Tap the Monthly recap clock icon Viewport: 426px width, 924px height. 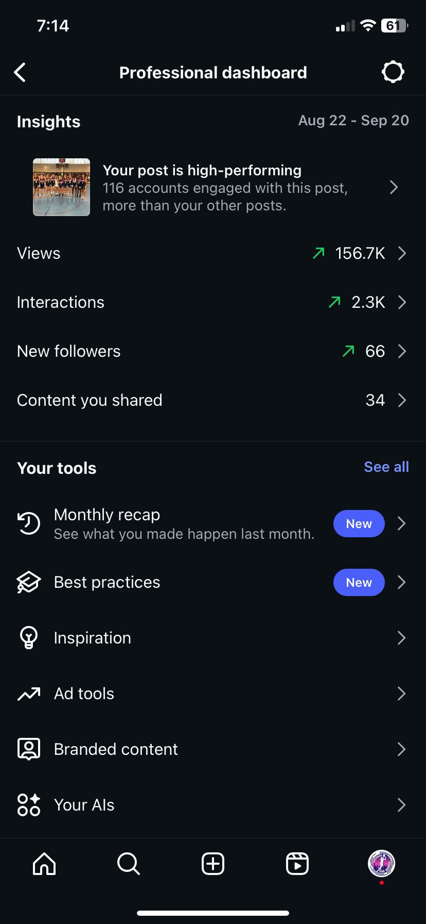pos(29,523)
